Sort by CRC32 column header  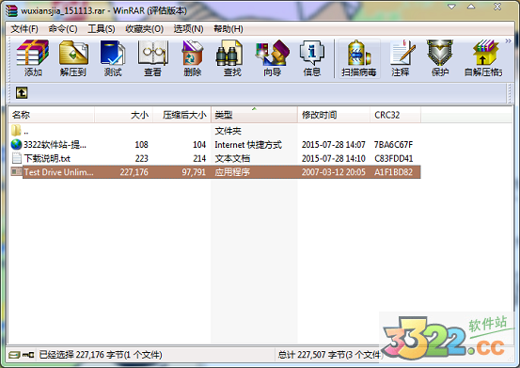[395, 115]
